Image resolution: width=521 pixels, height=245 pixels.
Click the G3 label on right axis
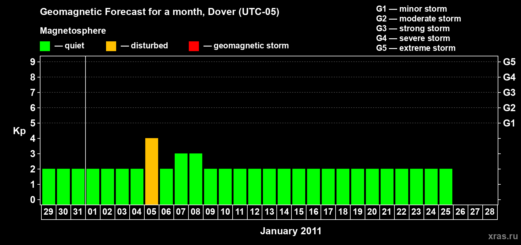coord(509,92)
